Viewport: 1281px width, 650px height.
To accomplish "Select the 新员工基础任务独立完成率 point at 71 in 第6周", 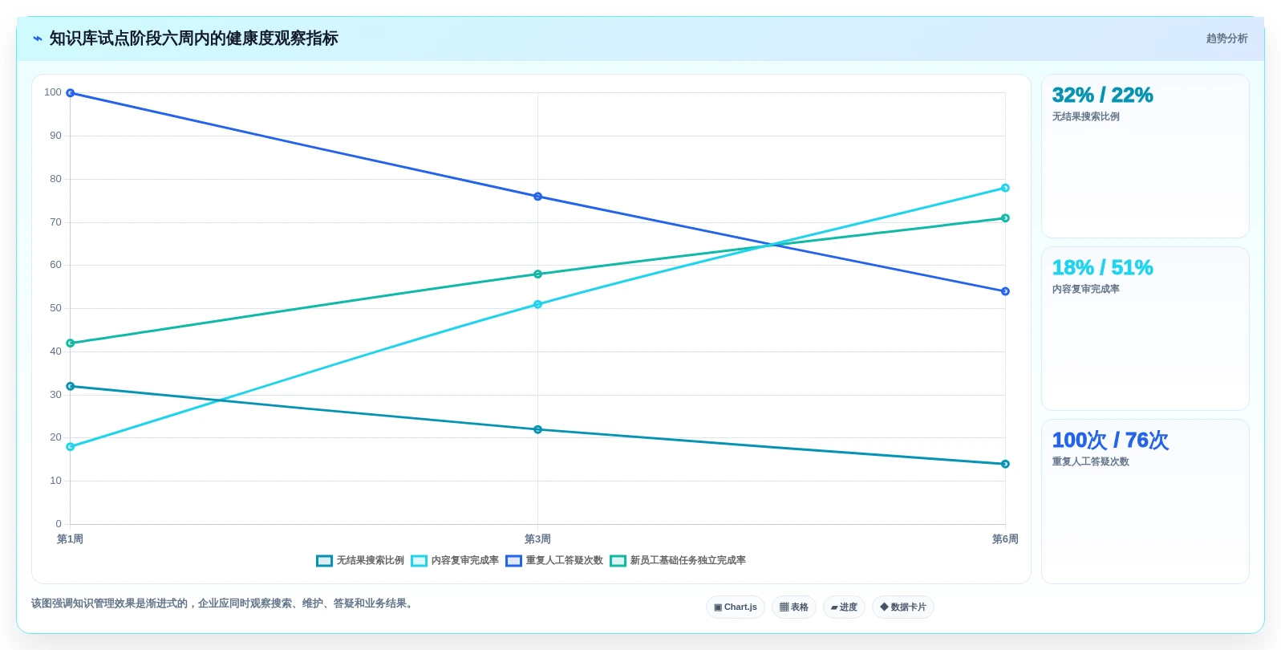I will [x=1005, y=218].
